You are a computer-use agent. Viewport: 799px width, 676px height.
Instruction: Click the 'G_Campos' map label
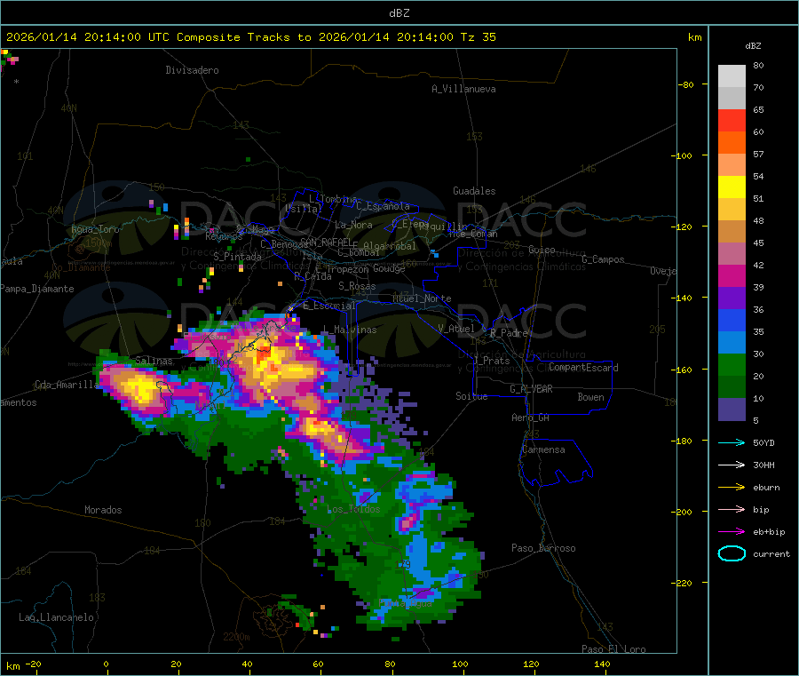(x=604, y=259)
